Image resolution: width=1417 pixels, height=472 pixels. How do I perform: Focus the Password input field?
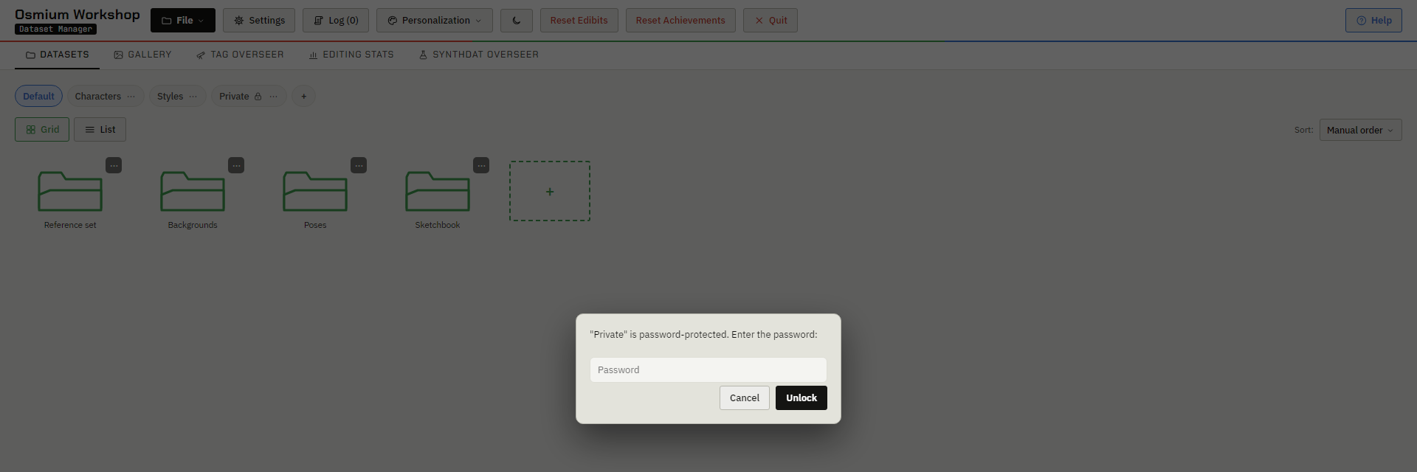click(708, 369)
